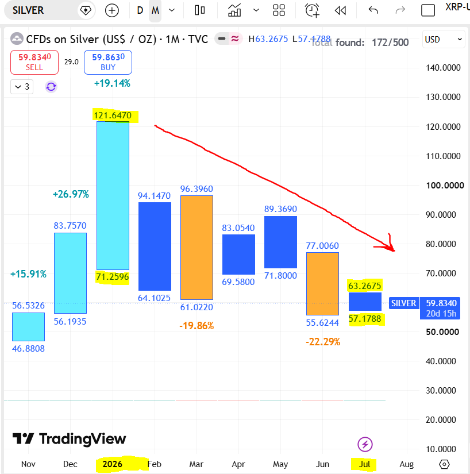Click the Jul time axis label
Image resolution: width=470 pixels, height=474 pixels.
(364, 464)
